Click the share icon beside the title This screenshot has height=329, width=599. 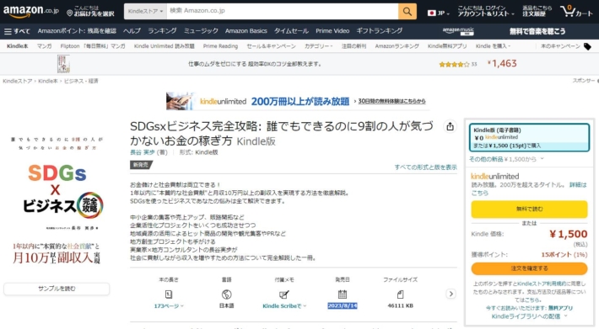pos(450,126)
